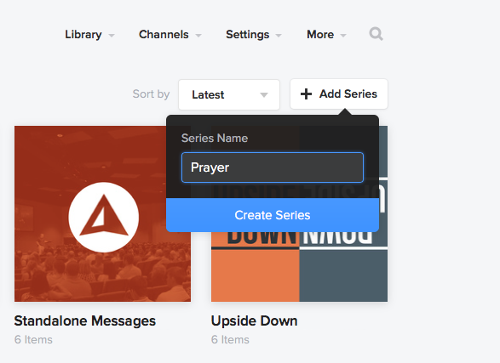Click the Add Series button
Viewport: 500px width, 363px height.
tap(339, 94)
